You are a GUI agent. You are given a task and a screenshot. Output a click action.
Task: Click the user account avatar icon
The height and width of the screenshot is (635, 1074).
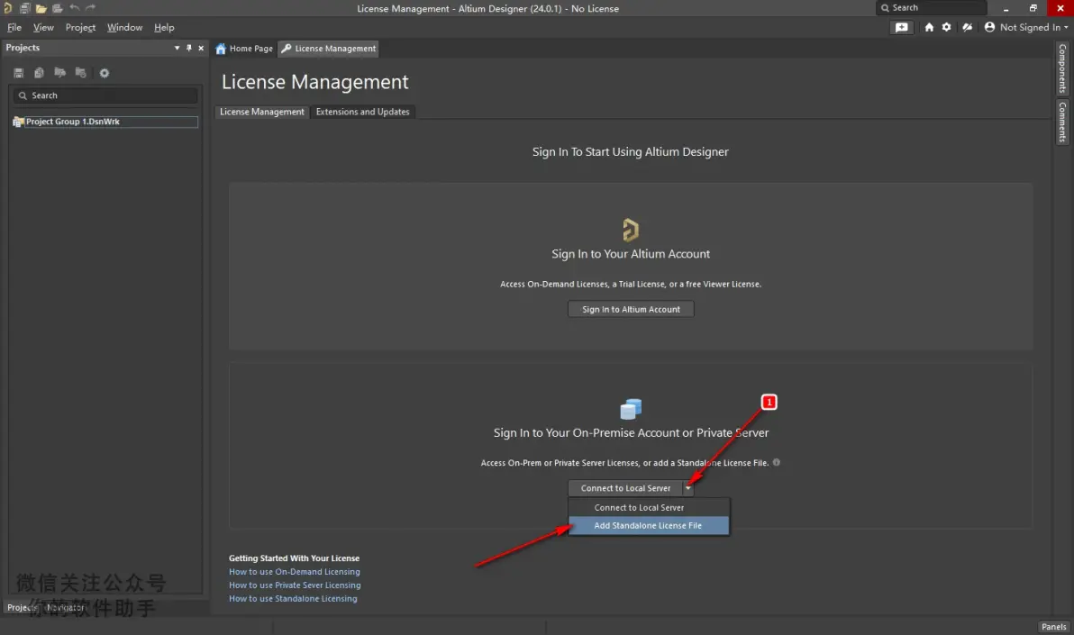(989, 27)
